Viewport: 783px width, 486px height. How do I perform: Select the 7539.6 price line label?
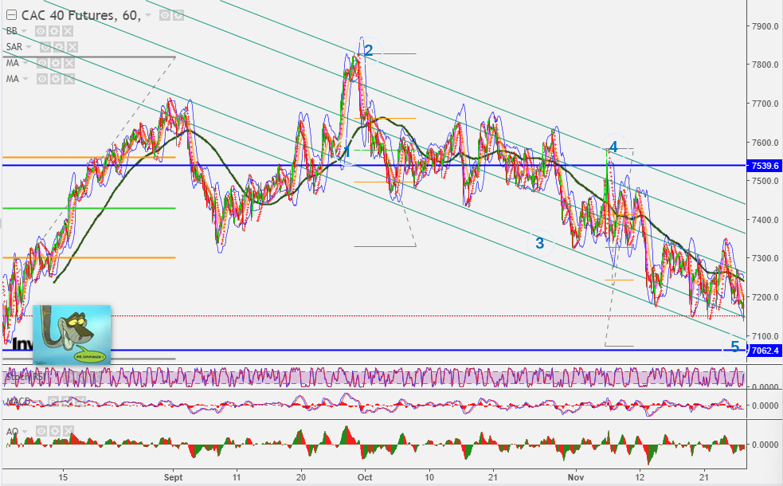[x=765, y=166]
